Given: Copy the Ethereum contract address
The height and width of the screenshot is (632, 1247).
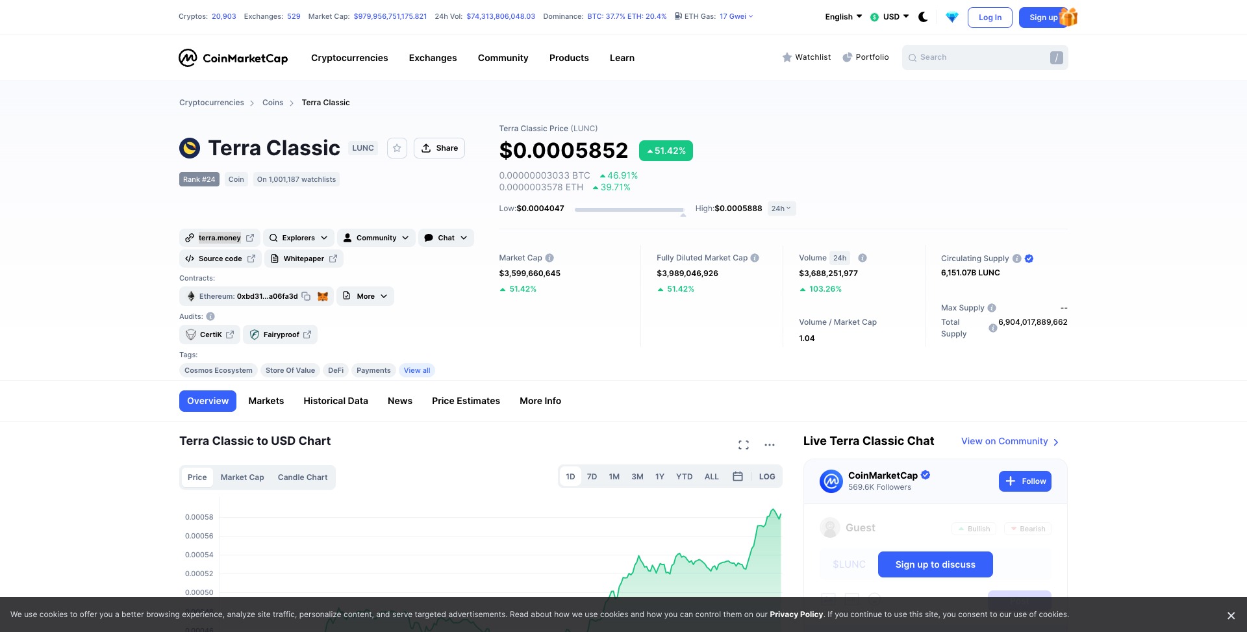Looking at the screenshot, I should click(x=306, y=296).
